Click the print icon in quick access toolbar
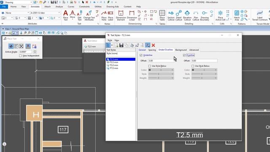The image size is (270, 152). (71, 2)
